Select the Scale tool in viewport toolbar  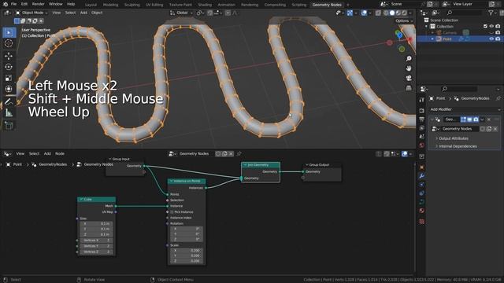pos(9,78)
